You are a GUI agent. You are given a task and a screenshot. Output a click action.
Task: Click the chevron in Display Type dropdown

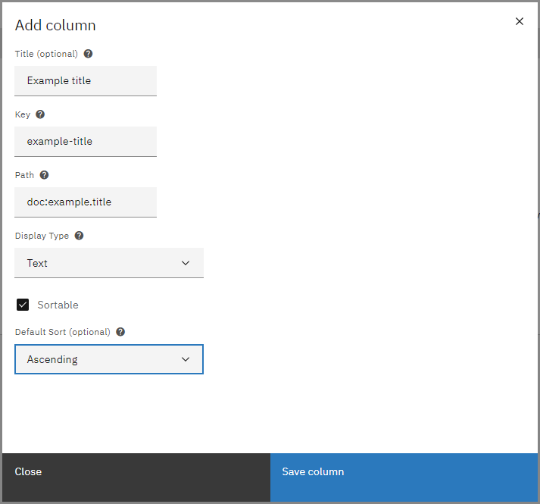click(186, 263)
